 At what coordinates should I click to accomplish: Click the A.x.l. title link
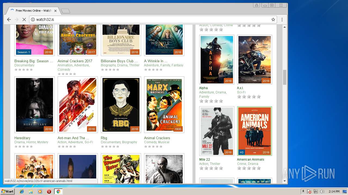click(x=240, y=88)
